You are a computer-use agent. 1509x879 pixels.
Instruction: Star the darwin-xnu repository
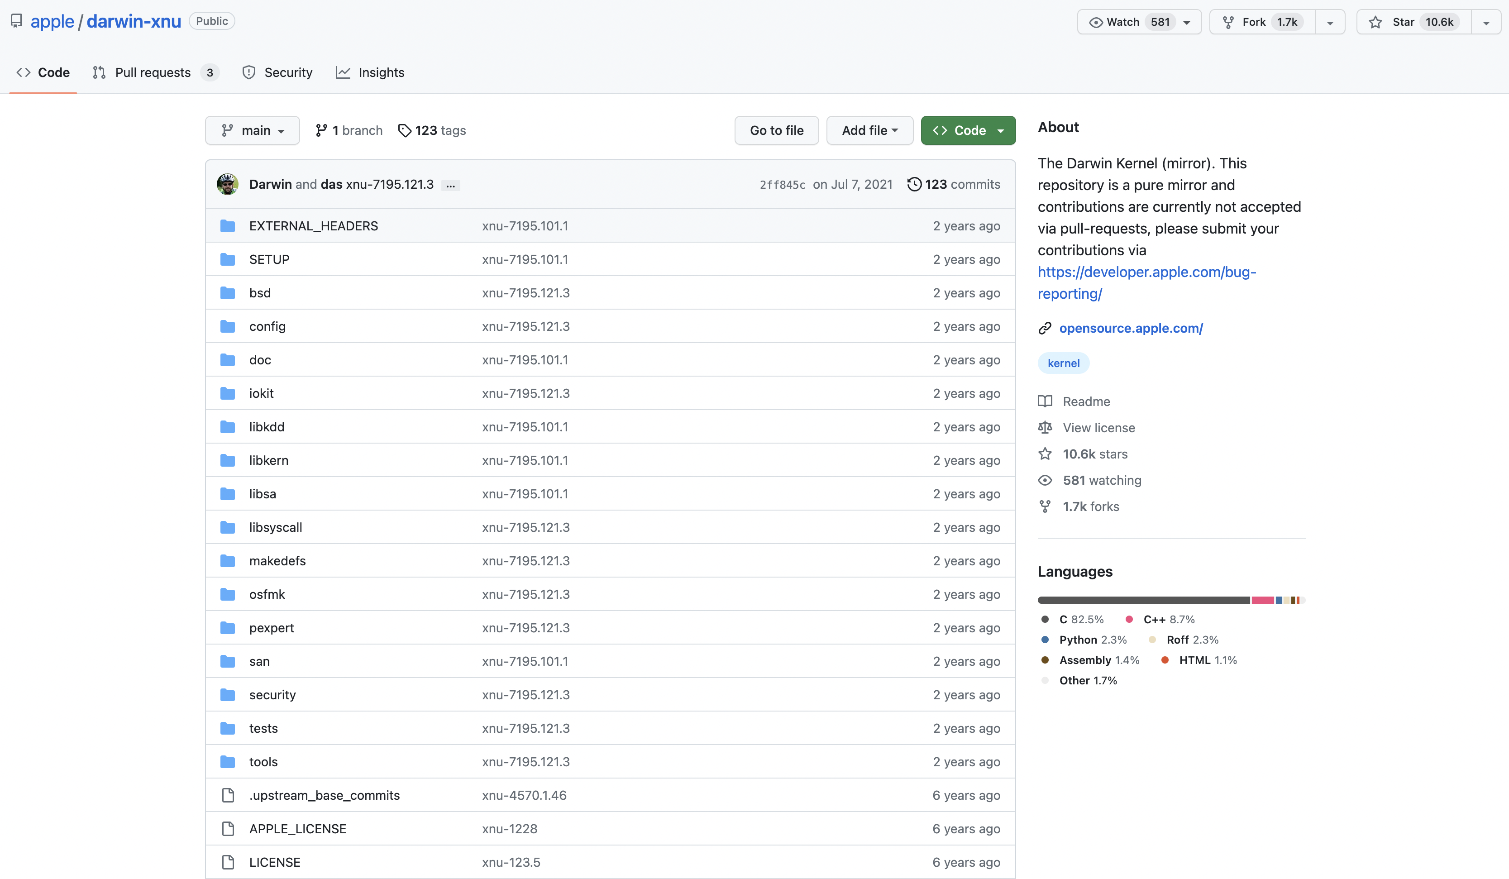[1414, 22]
